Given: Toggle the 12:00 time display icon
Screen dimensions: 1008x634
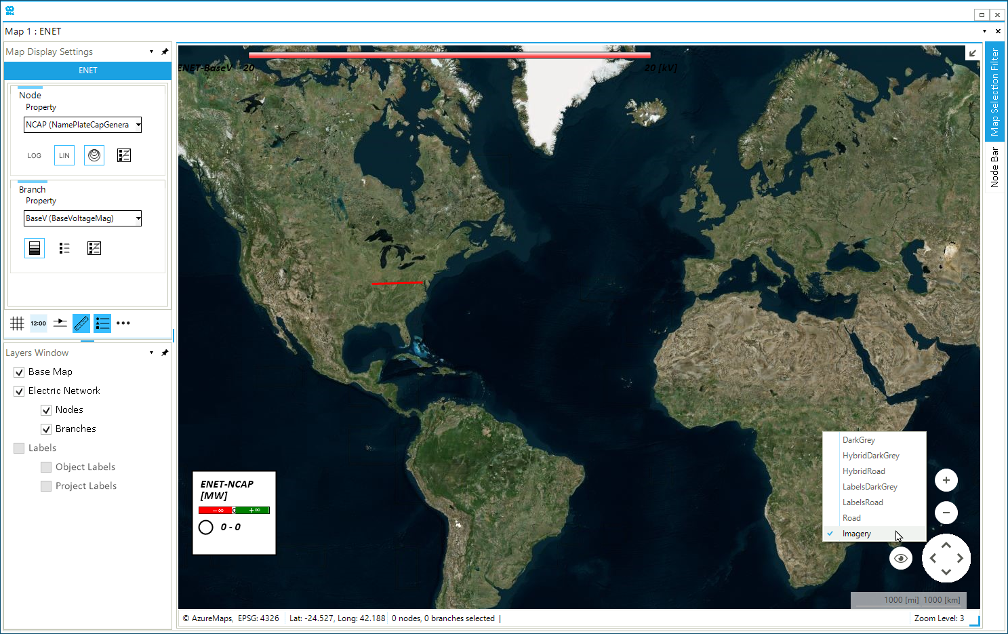Looking at the screenshot, I should pyautogui.click(x=39, y=323).
